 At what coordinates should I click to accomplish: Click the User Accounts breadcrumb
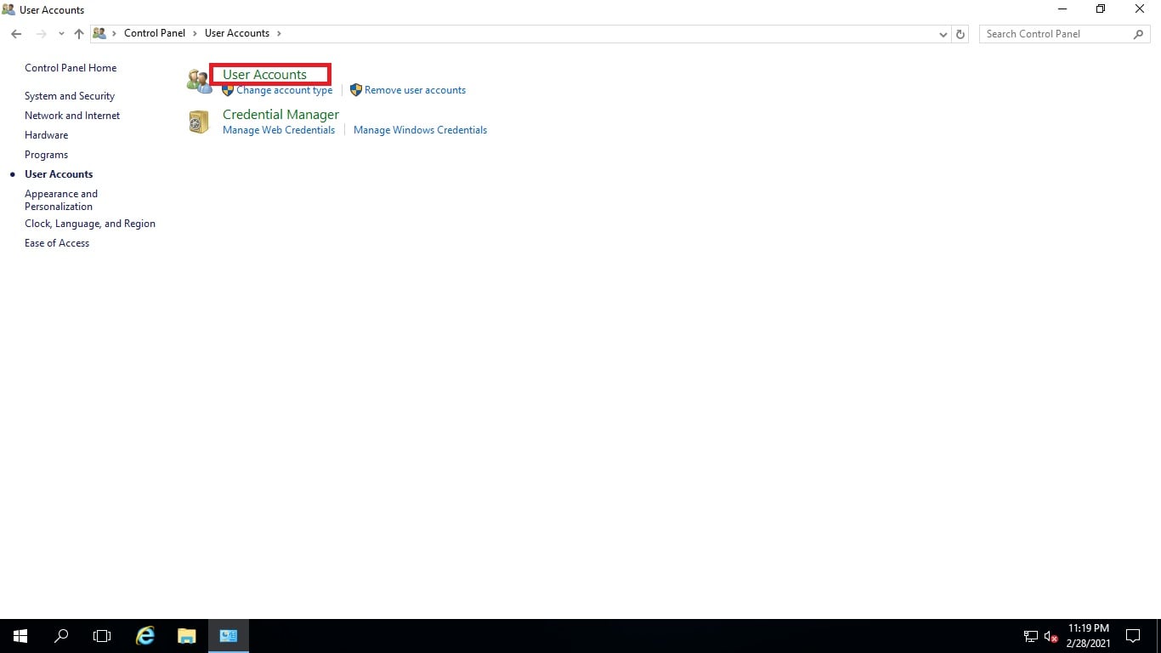click(x=237, y=33)
